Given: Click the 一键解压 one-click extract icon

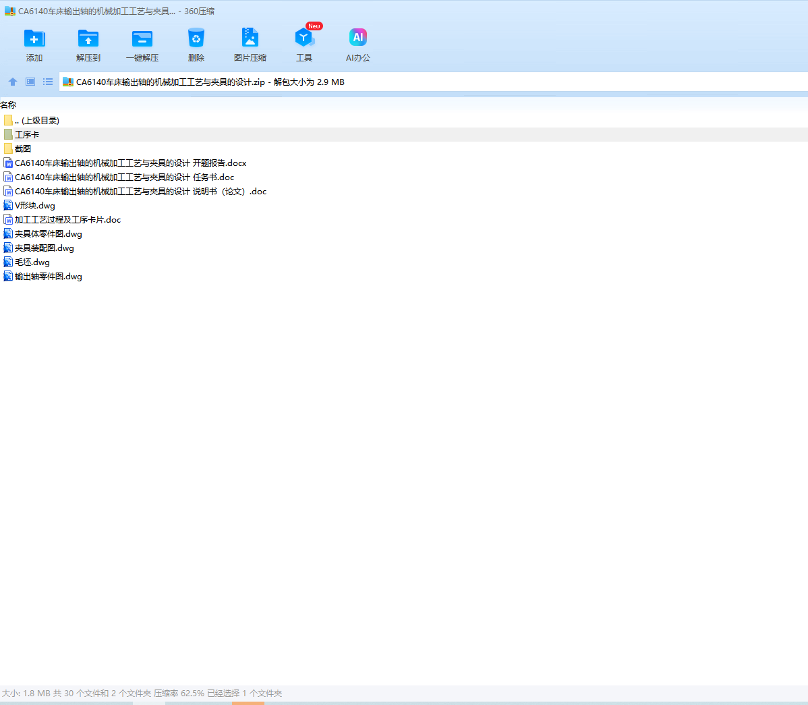Looking at the screenshot, I should click(142, 38).
